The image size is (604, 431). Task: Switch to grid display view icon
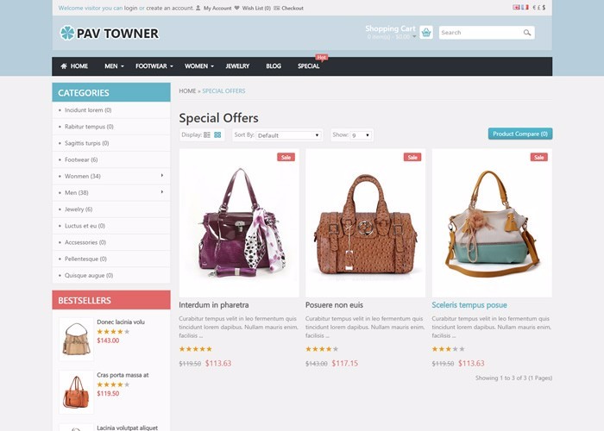click(x=217, y=134)
